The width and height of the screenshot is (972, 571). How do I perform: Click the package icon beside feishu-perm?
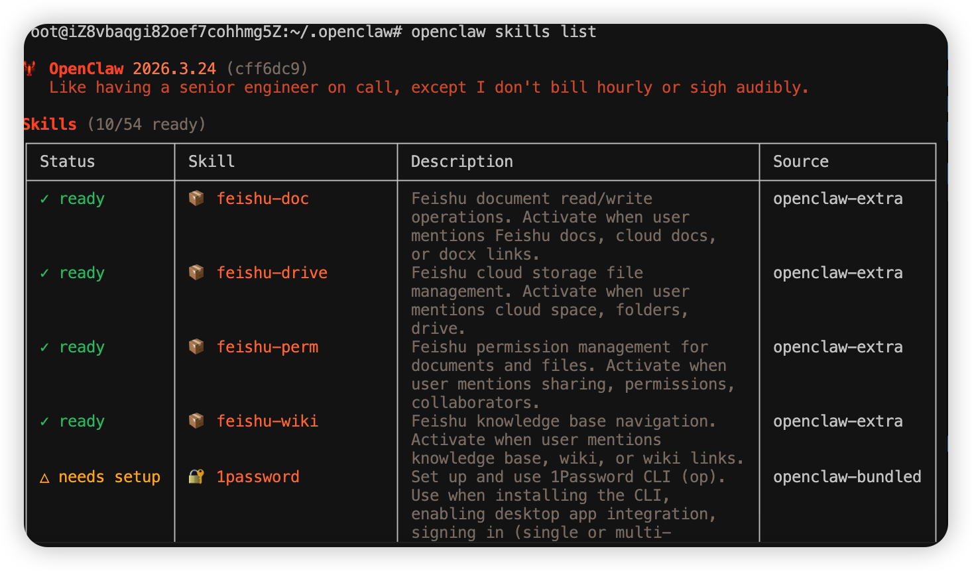[x=196, y=346]
